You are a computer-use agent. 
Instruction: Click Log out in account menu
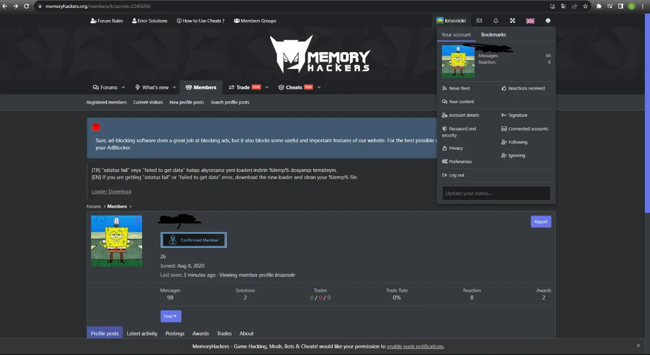click(453, 175)
